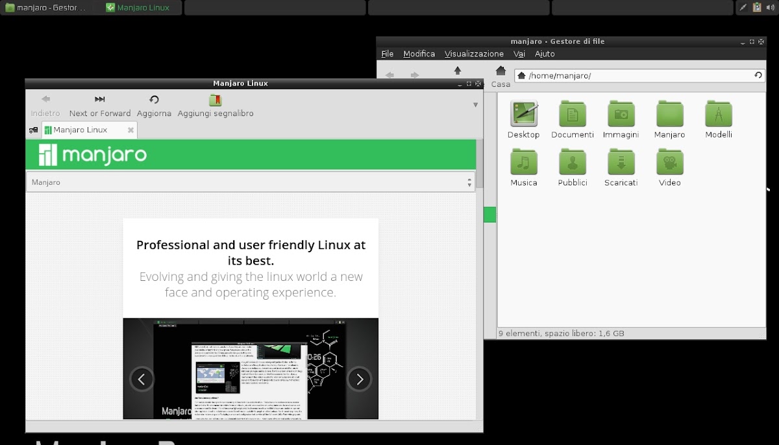The height and width of the screenshot is (445, 779).
Task: Click the manjaro logo in green header
Action: point(92,155)
